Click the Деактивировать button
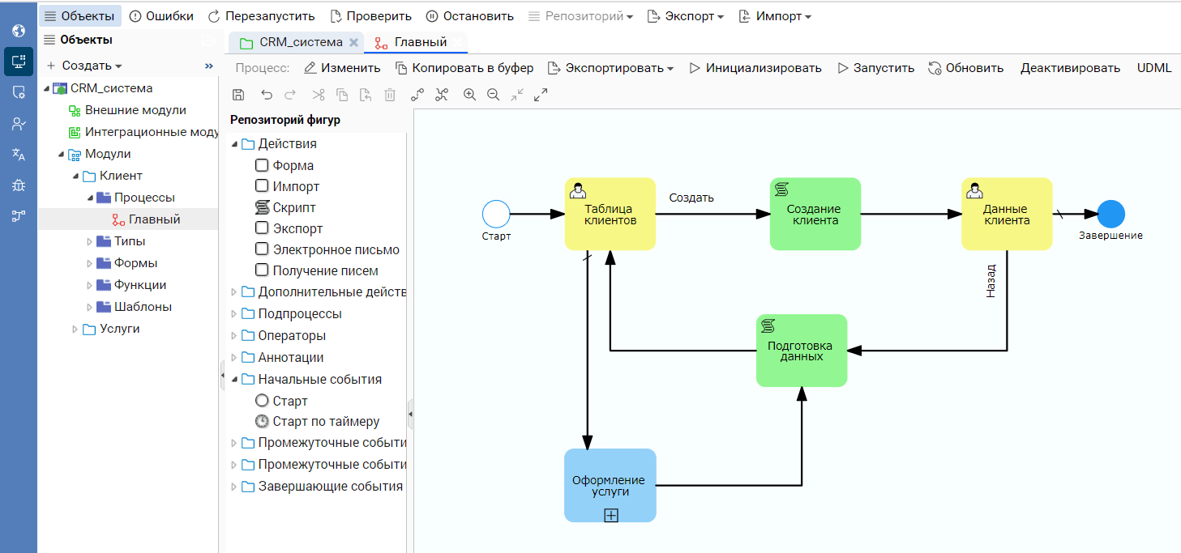This screenshot has height=553, width=1181. tap(1069, 68)
